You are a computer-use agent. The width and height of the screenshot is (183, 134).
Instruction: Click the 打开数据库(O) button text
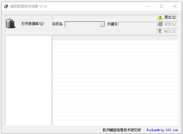[32, 24]
